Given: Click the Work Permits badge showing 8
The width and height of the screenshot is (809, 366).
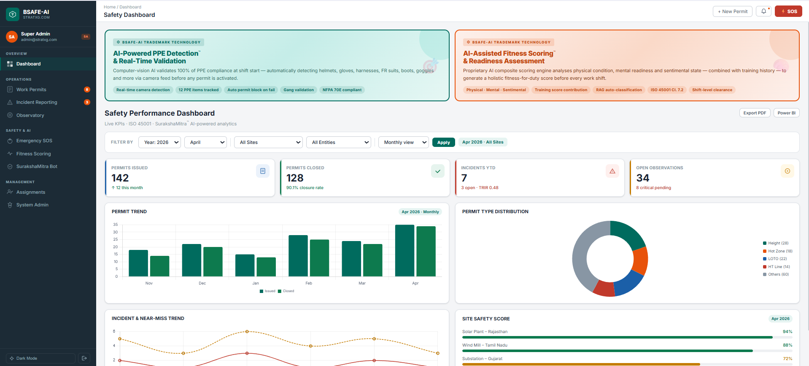Looking at the screenshot, I should click(x=87, y=89).
